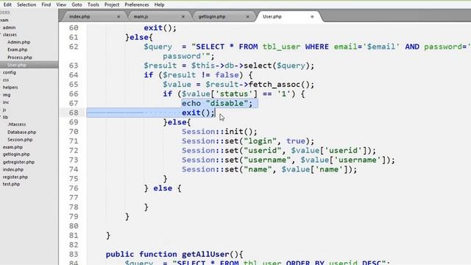Expand the css folder
The height and width of the screenshot is (265, 471).
(6, 80)
